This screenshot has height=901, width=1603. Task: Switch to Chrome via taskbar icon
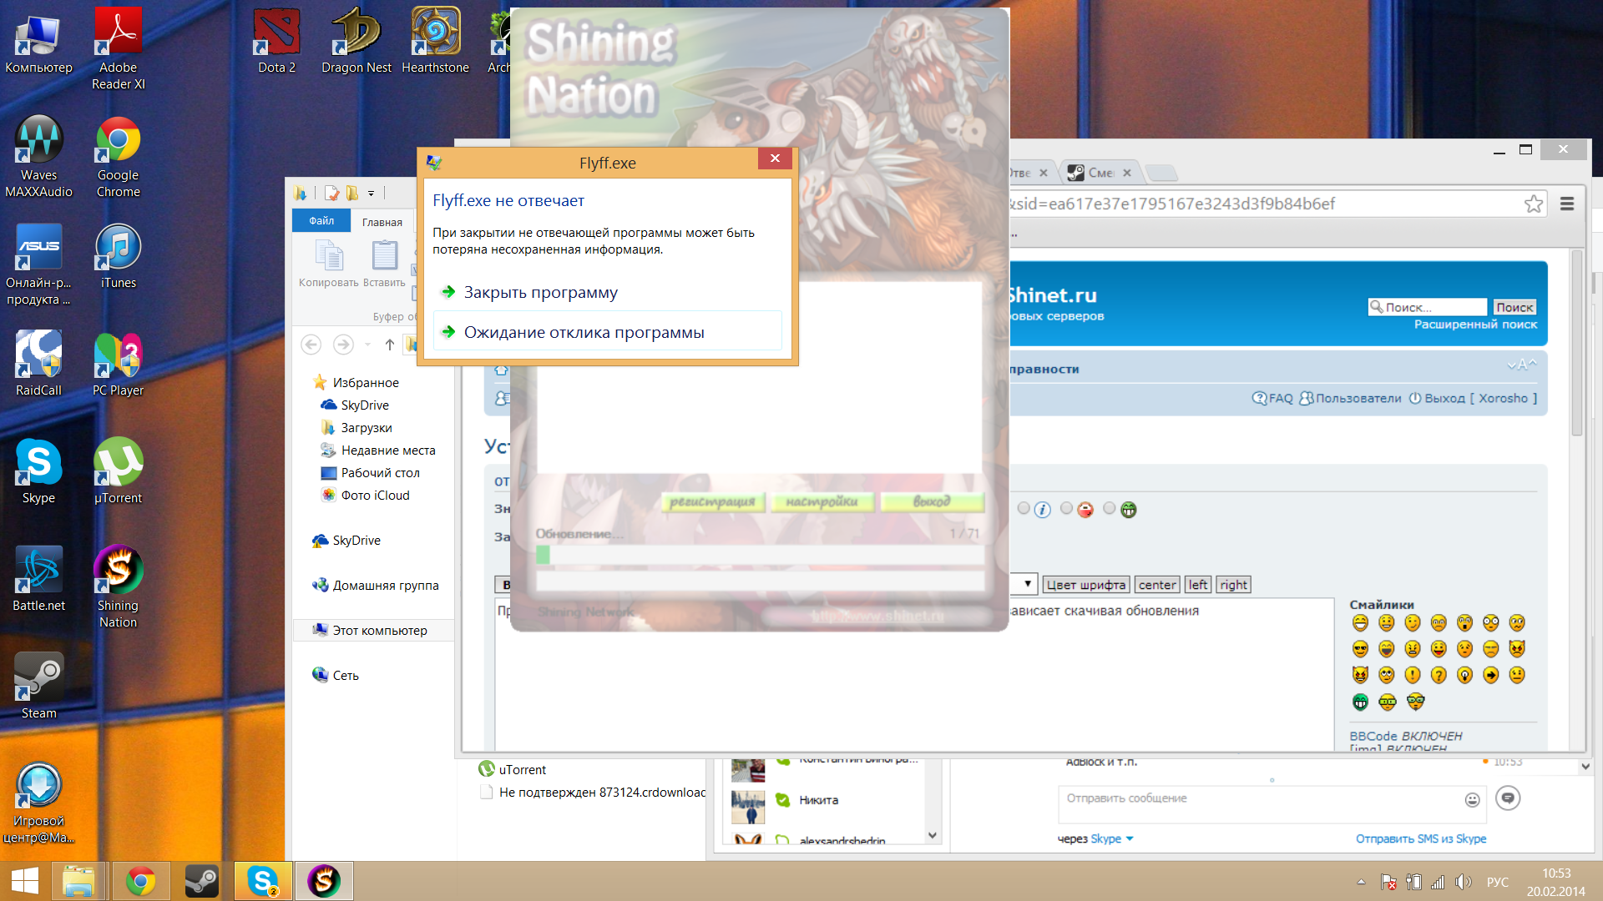pyautogui.click(x=140, y=881)
